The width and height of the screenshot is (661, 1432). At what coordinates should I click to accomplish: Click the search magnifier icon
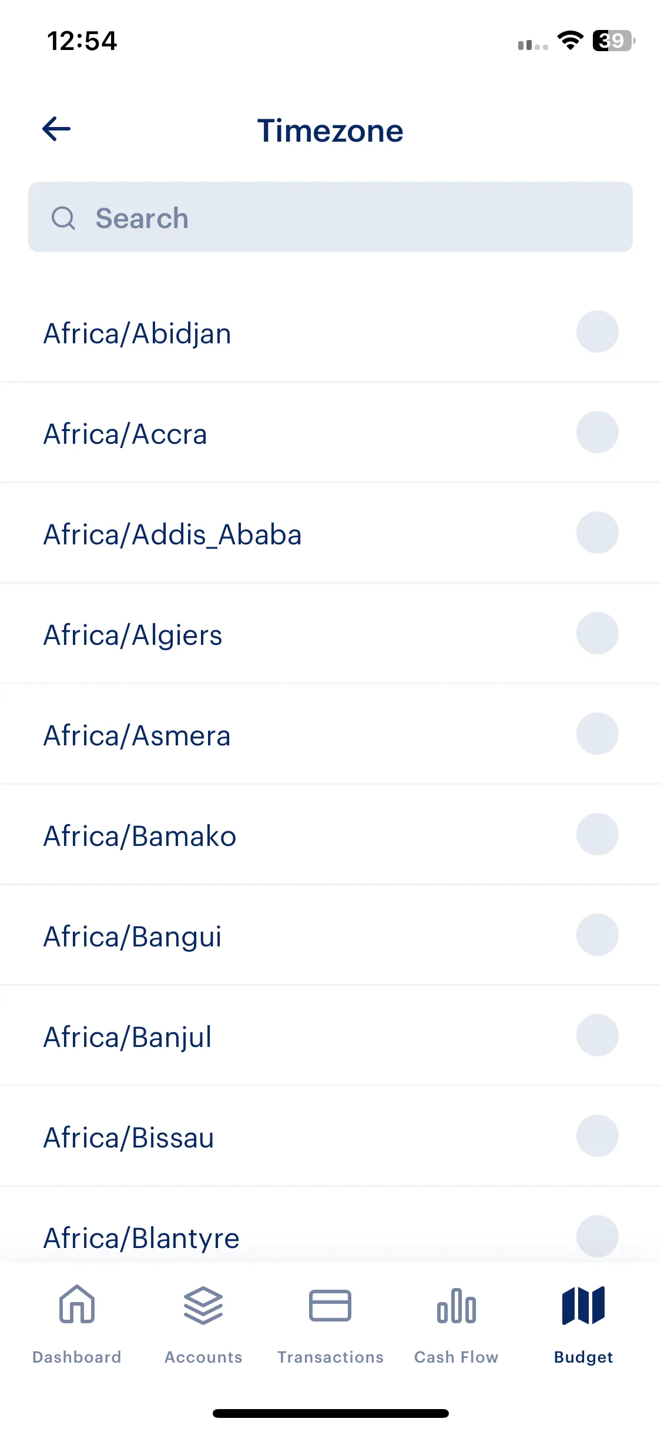coord(63,218)
